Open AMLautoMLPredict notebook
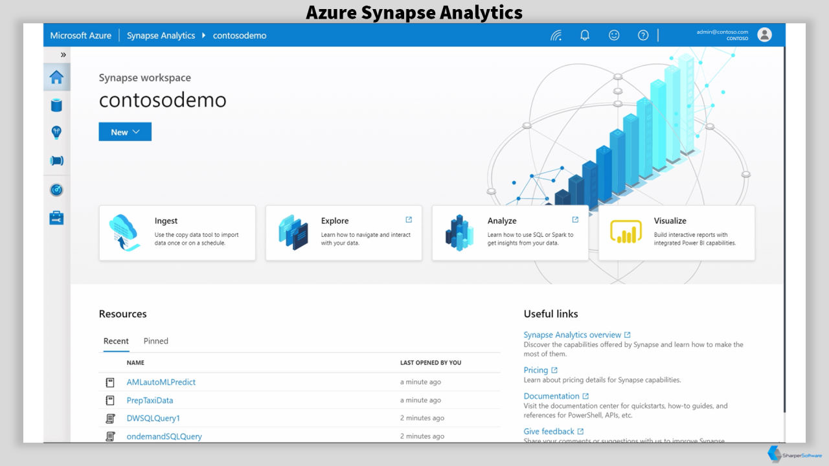Image resolution: width=829 pixels, height=466 pixels. (161, 382)
